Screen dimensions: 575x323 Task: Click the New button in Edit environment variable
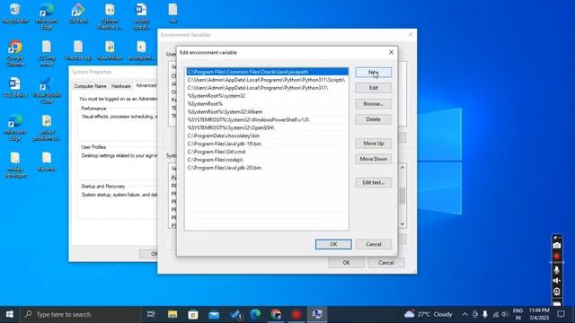(x=374, y=72)
